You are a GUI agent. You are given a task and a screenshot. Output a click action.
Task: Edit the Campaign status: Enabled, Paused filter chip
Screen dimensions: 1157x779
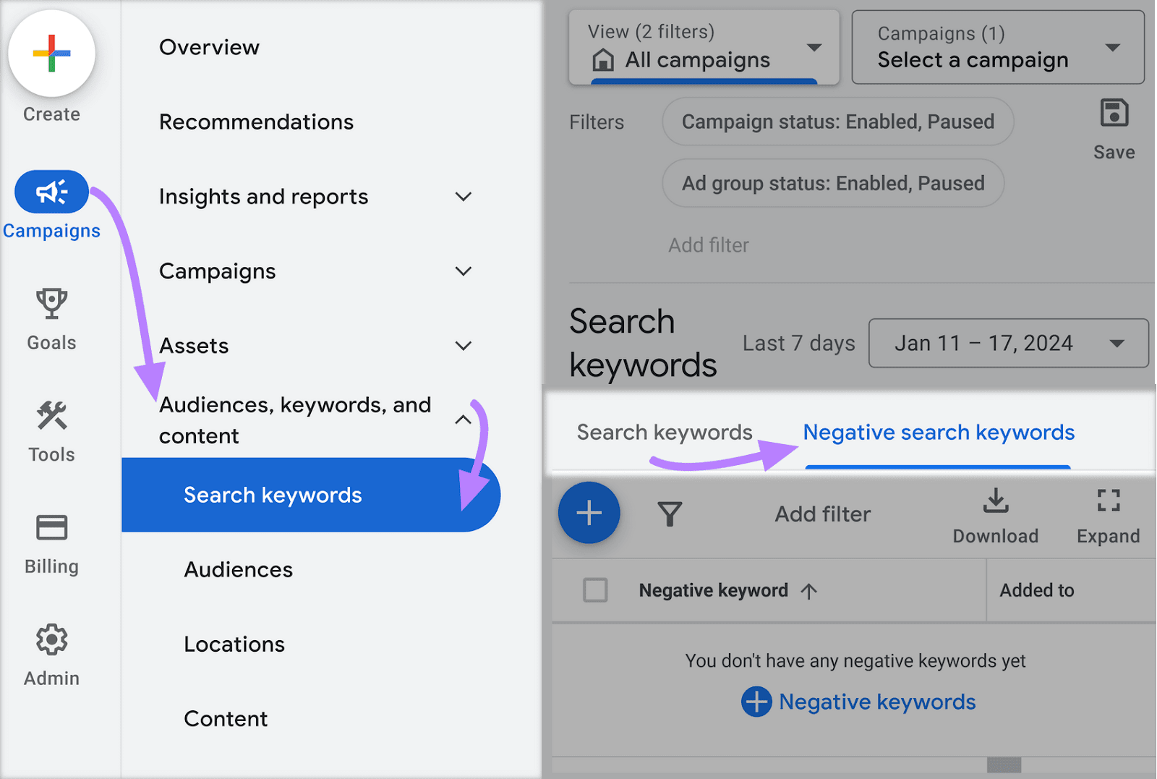pos(837,122)
